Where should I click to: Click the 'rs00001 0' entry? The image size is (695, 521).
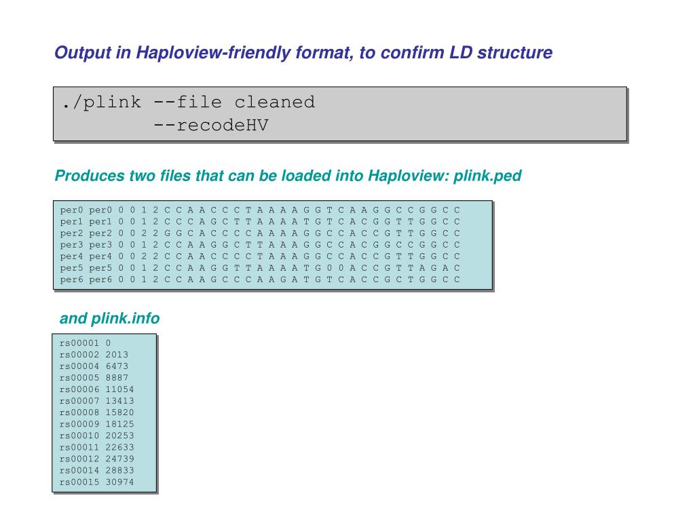point(85,343)
